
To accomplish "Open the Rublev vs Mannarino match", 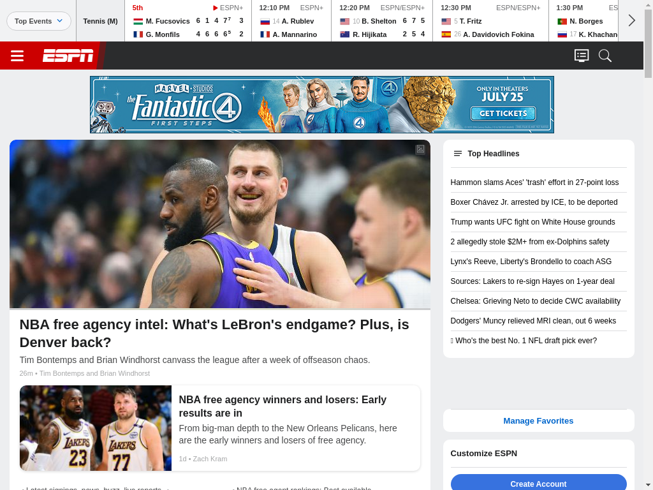I will point(291,21).
